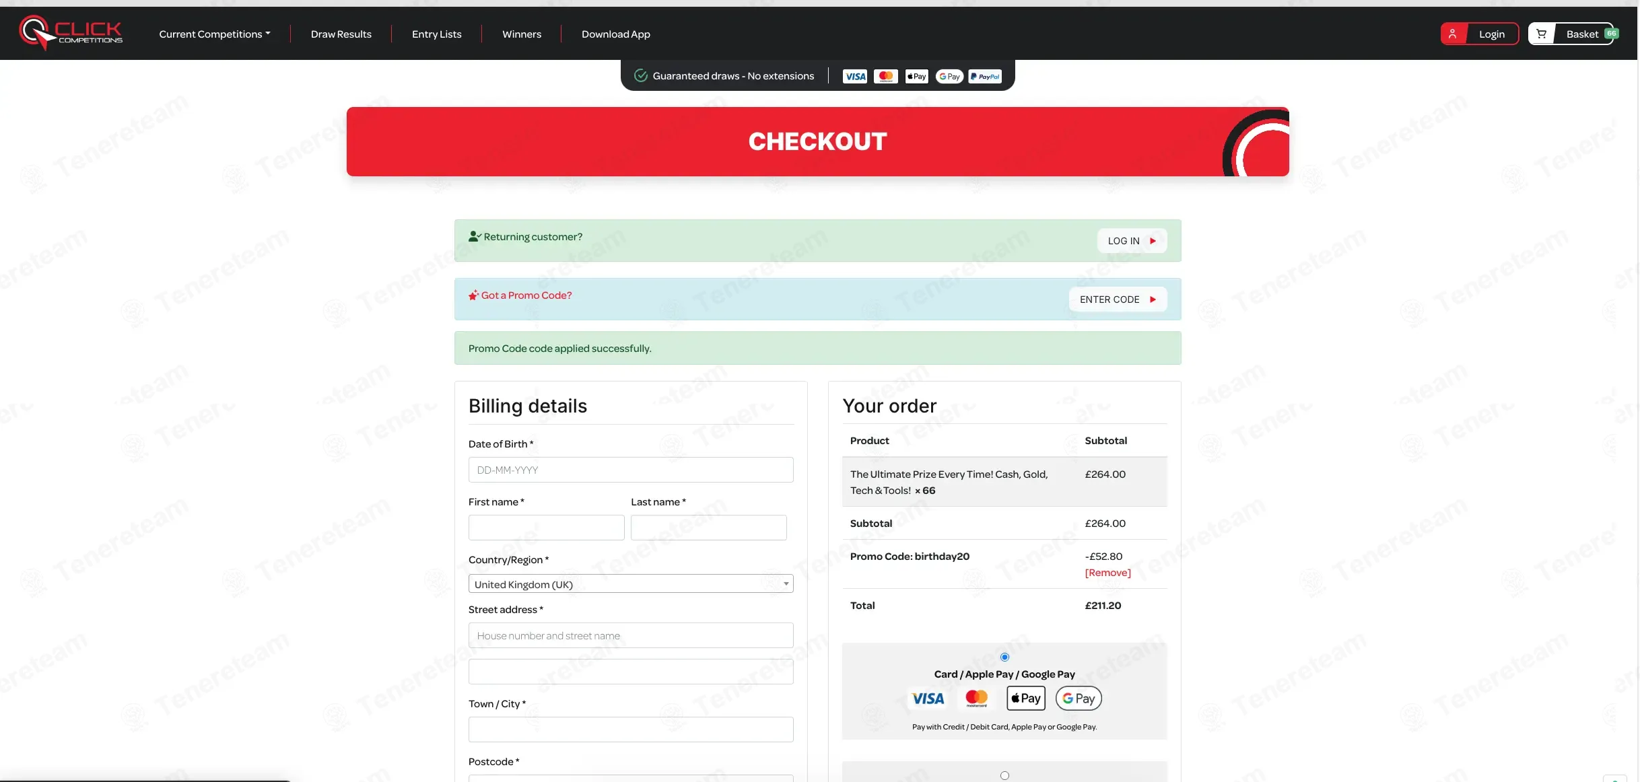Viewport: 1640px width, 782px height.
Task: Open the Country/Region dropdown
Action: click(630, 583)
